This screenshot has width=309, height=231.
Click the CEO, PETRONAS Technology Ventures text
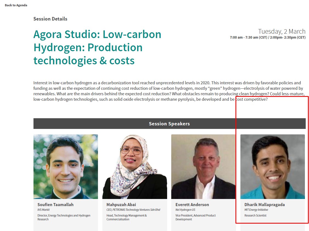pyautogui.click(x=133, y=210)
